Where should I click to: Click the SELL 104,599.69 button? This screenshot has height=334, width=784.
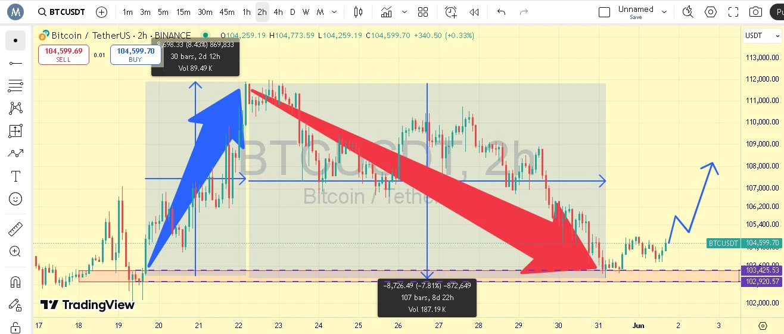click(x=64, y=55)
